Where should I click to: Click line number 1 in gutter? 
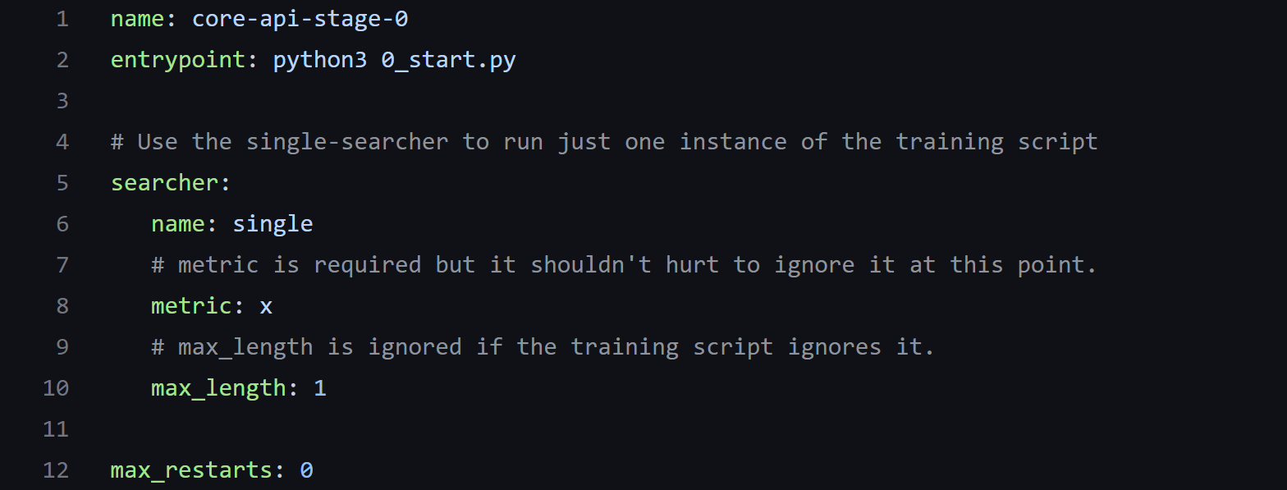point(62,19)
